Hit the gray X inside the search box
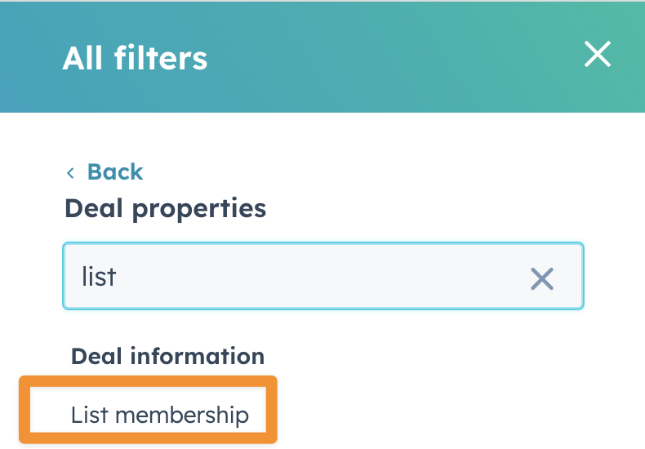Image resolution: width=645 pixels, height=449 pixels. click(x=542, y=278)
